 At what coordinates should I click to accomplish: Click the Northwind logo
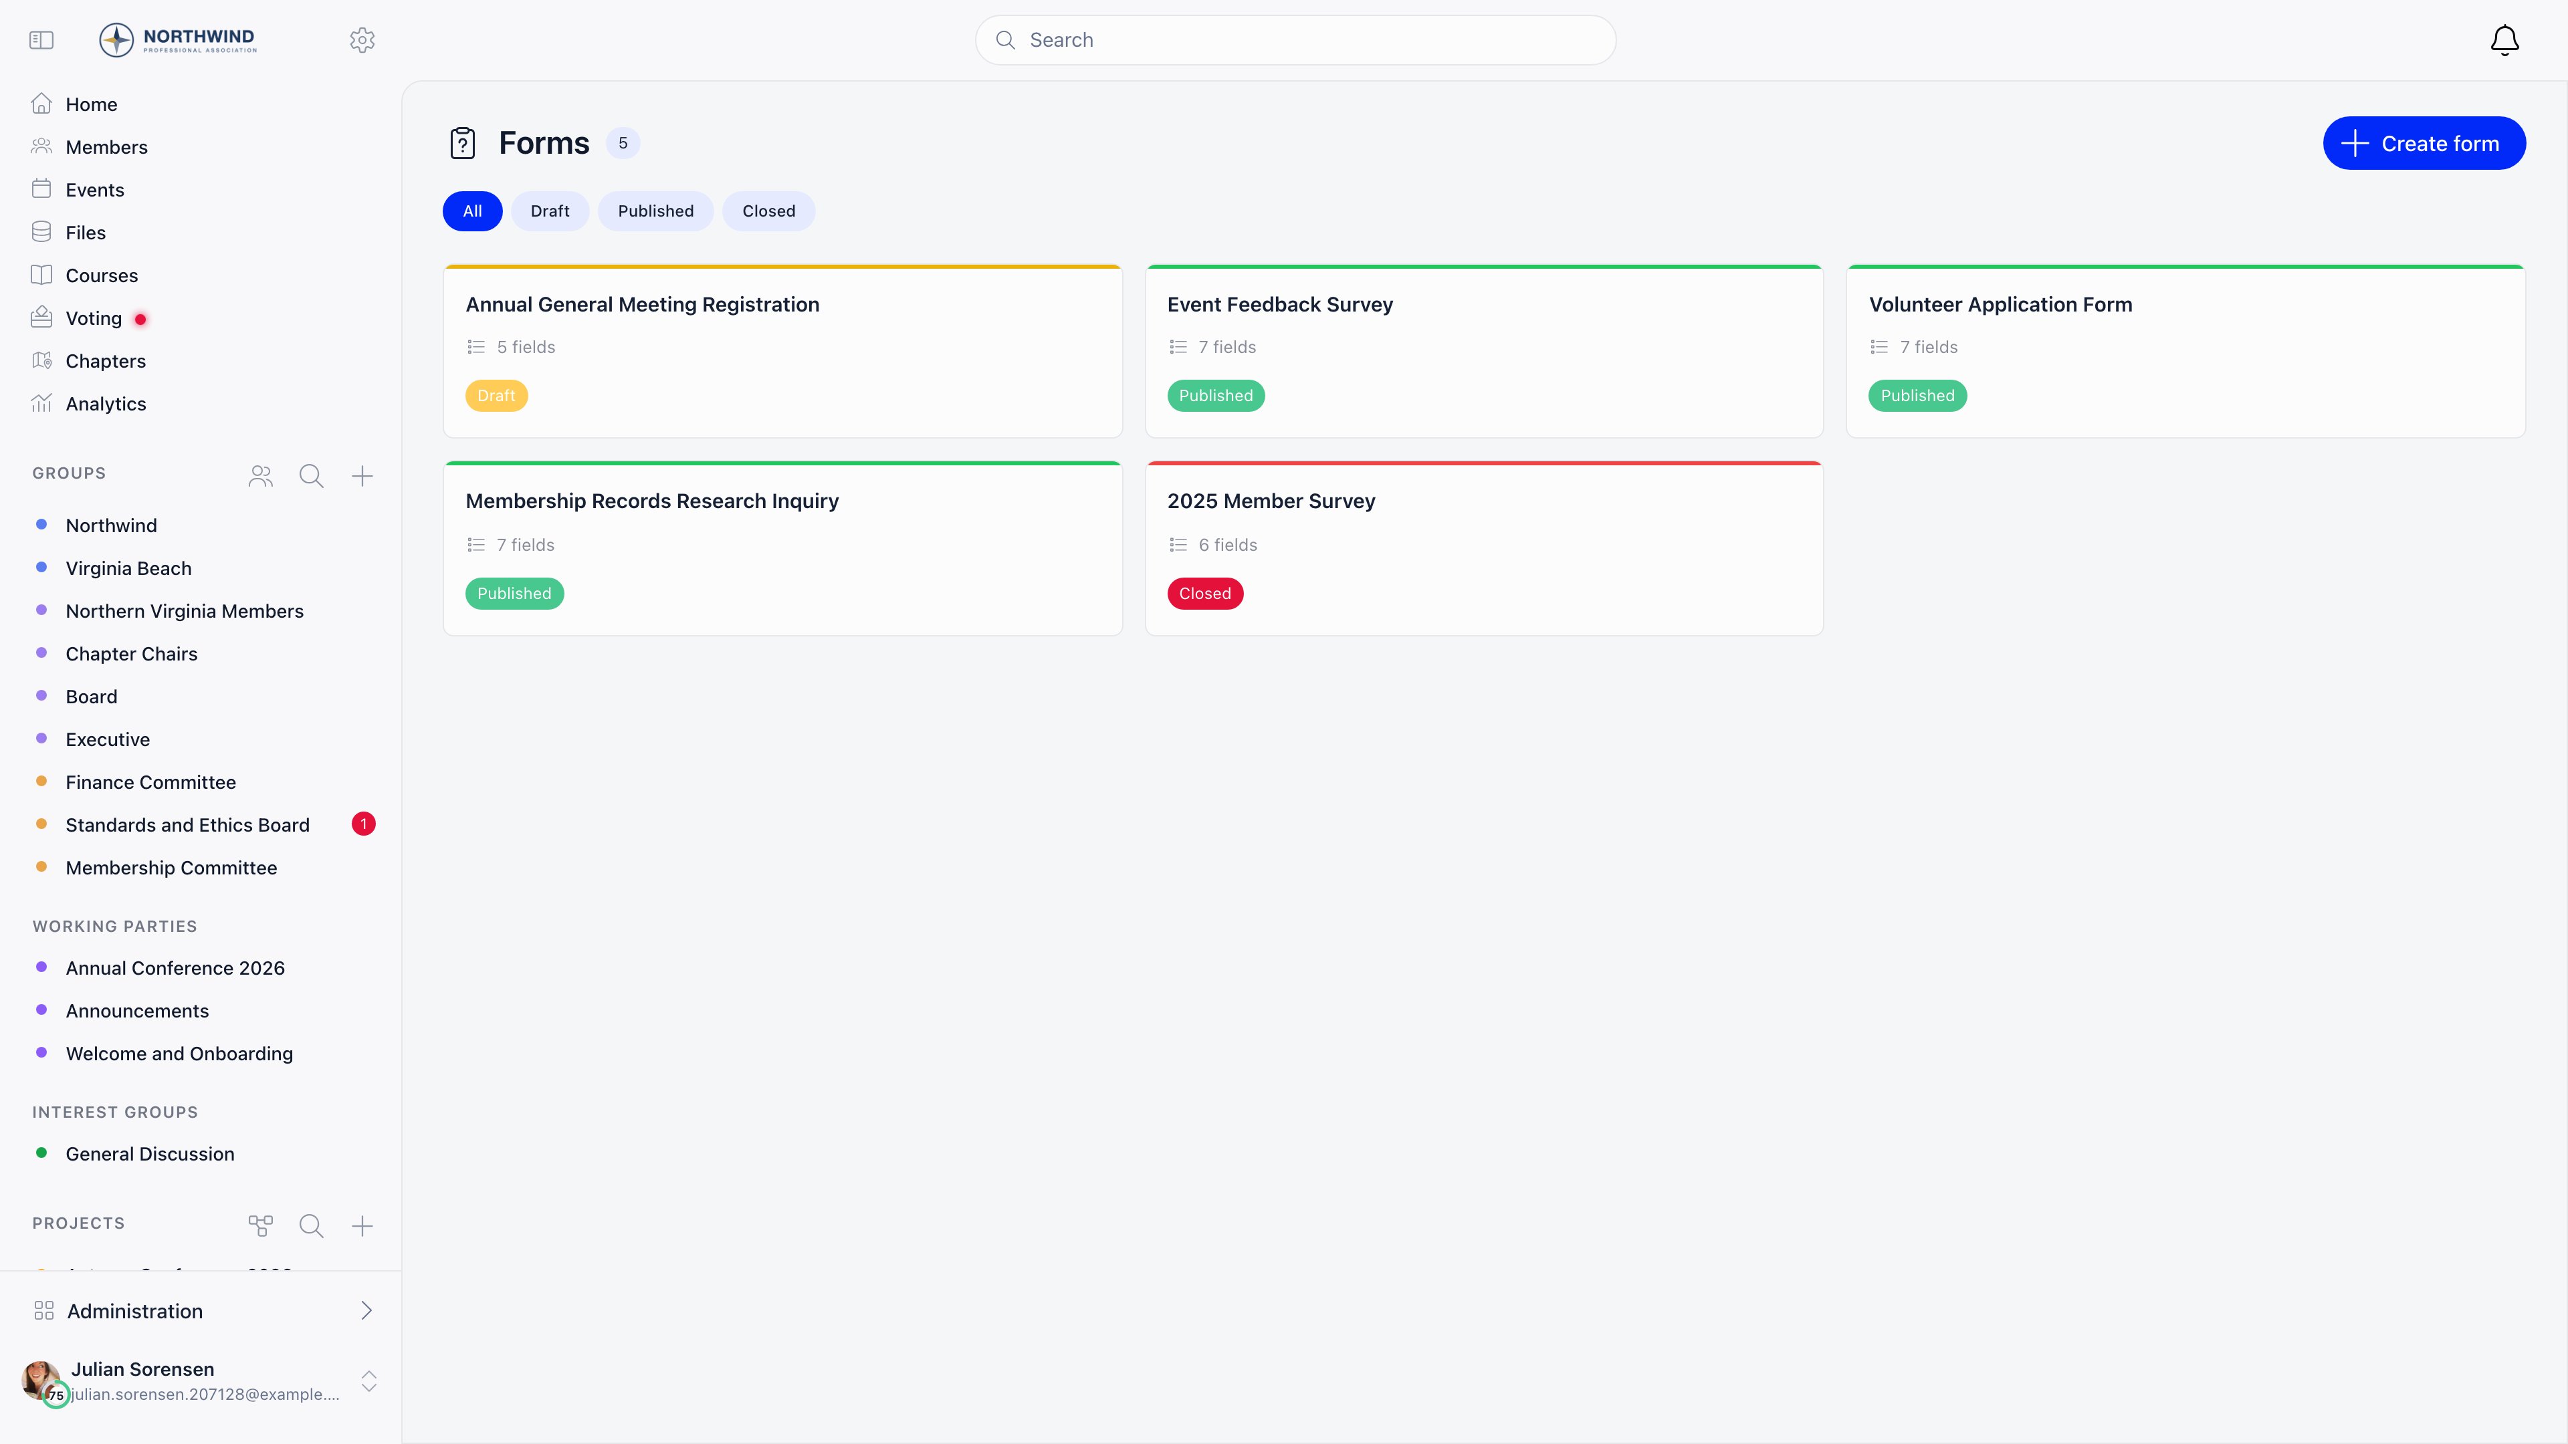[177, 40]
